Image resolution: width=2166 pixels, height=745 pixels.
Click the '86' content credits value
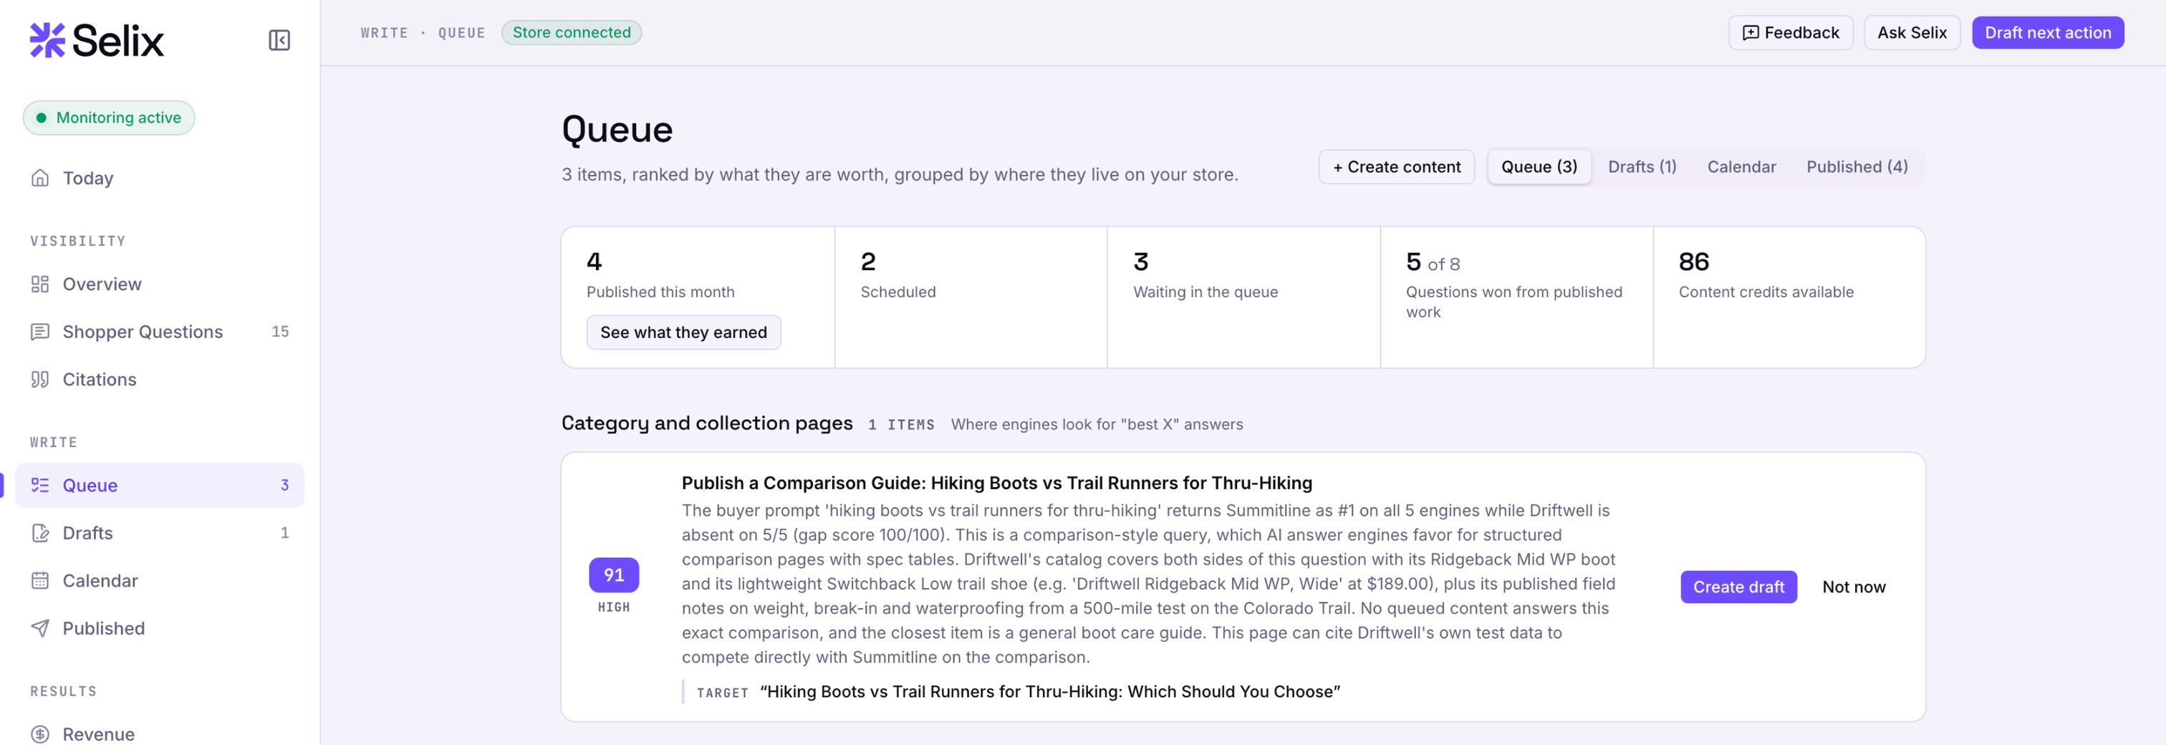pos(1693,261)
